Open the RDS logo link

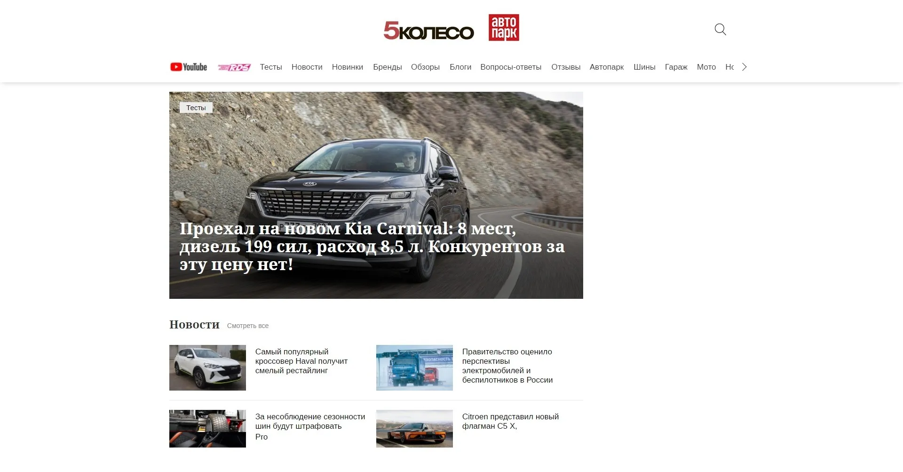click(234, 67)
